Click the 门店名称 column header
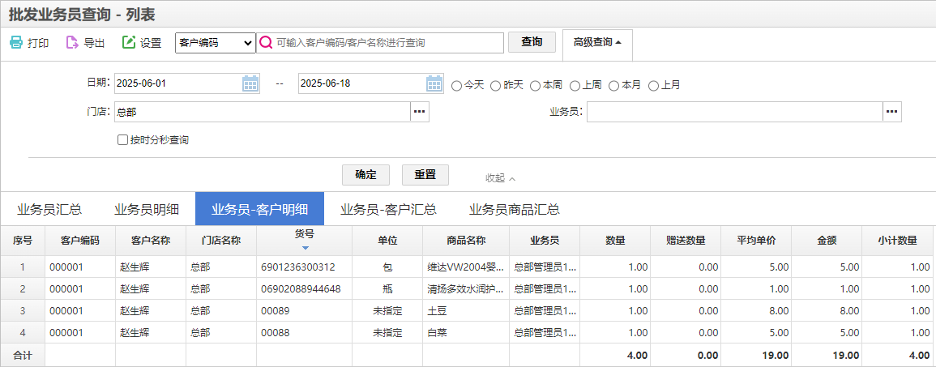Screen dimensions: 936x367 pos(221,241)
